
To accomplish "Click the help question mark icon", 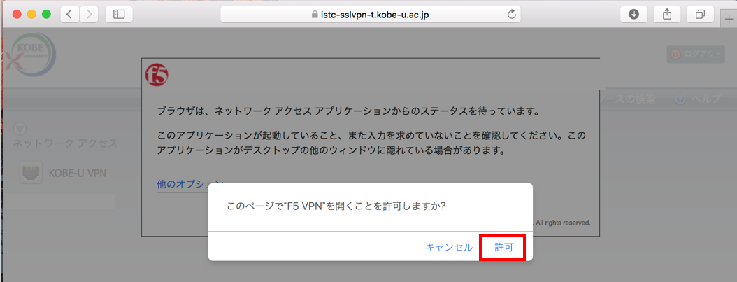I will pos(680,99).
